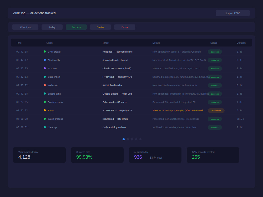
Task: Click the green dot beside Batch process 847 leads
Action: [x=45, y=119]
